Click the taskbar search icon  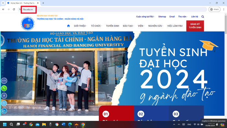[x=11, y=124]
